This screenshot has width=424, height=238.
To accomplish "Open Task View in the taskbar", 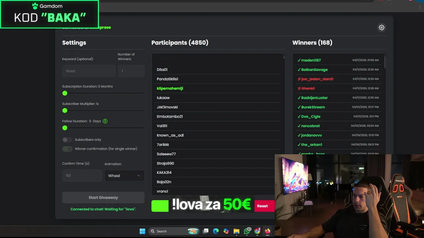I will pyautogui.click(x=206, y=231).
